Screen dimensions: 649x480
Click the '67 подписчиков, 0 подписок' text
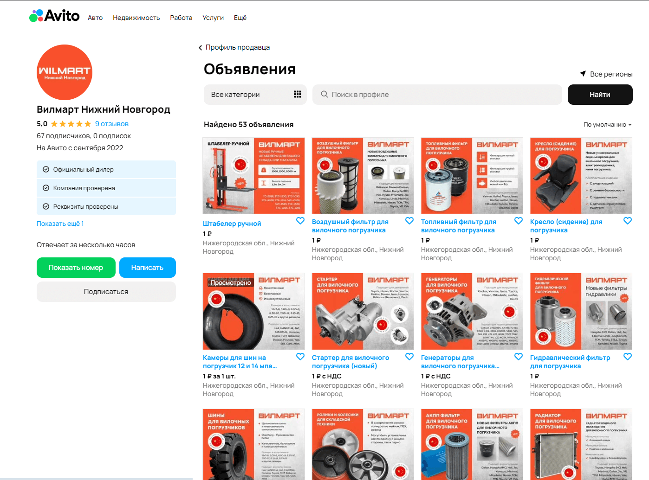(84, 136)
